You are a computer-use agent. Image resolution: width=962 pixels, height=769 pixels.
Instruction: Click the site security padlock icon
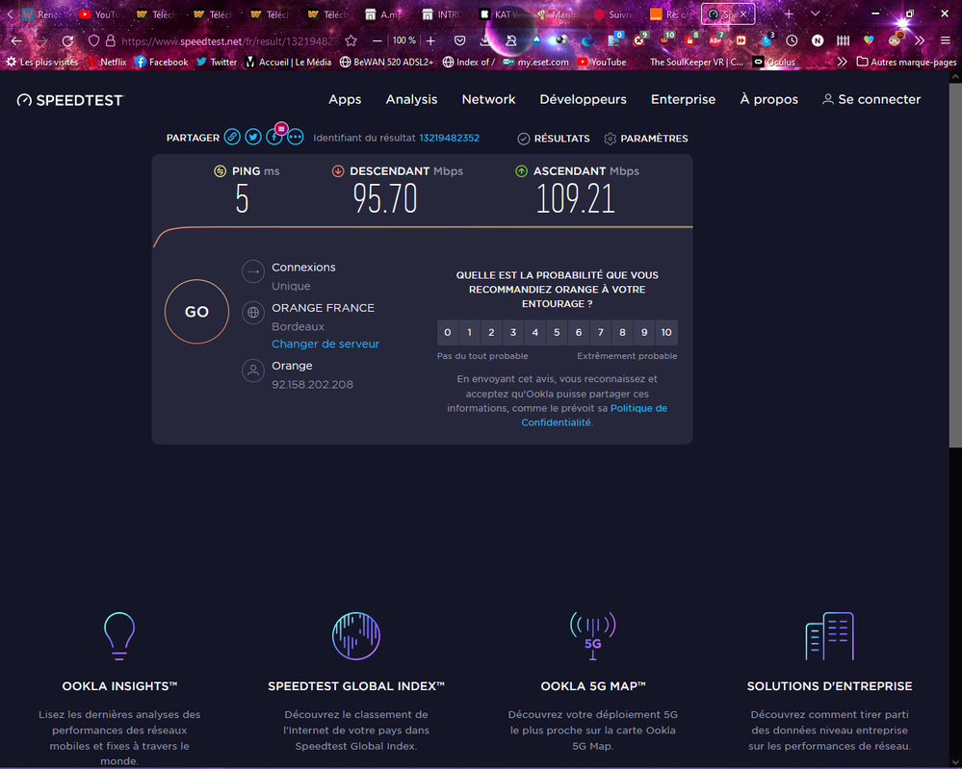pos(111,40)
